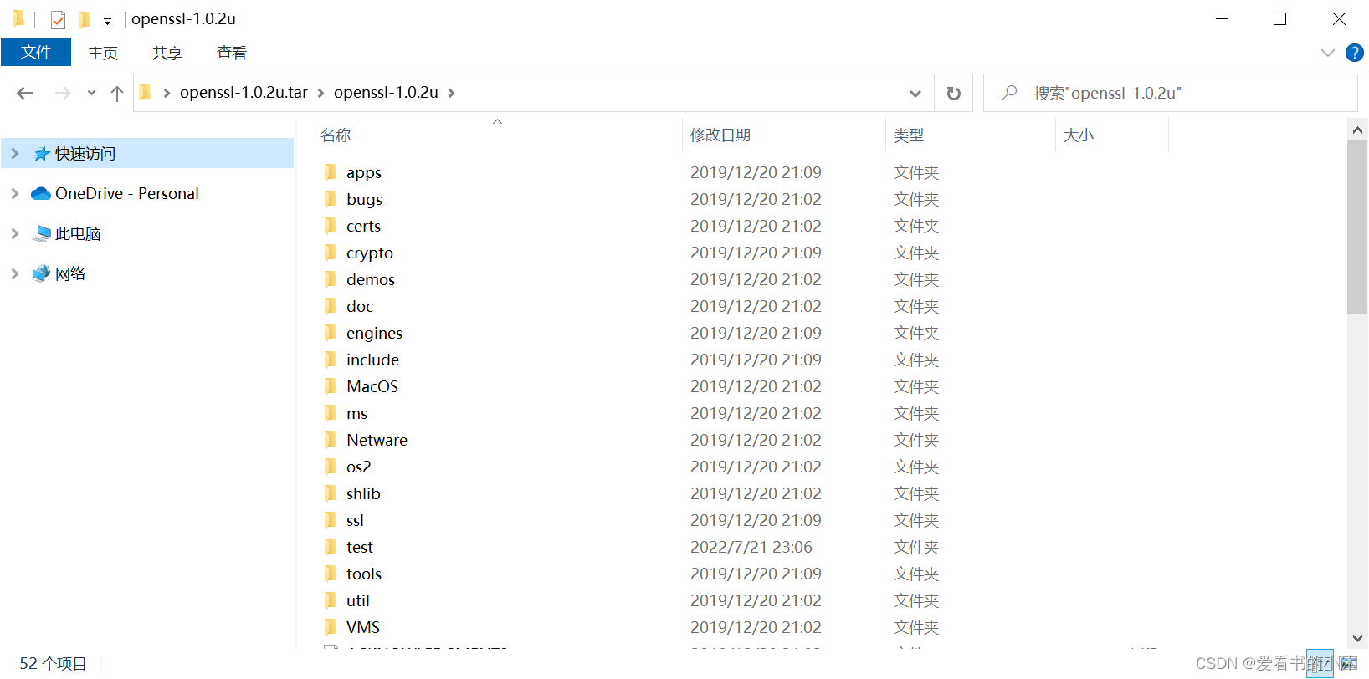Select the MacOS folder icon
The image size is (1369, 679).
pyautogui.click(x=331, y=386)
